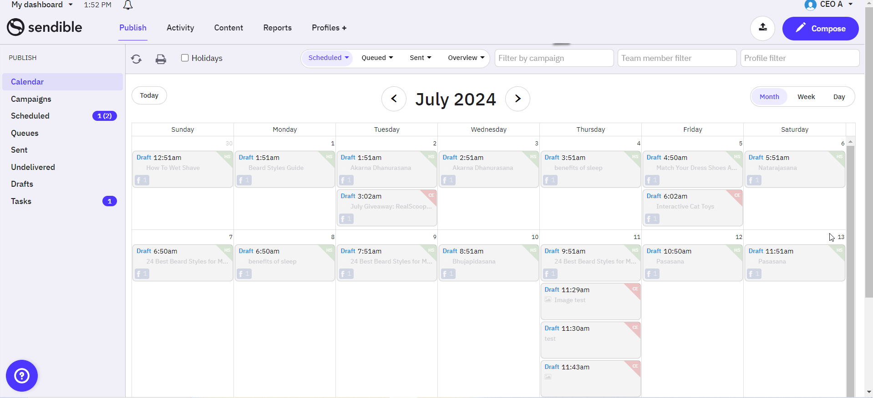Open the help question mark icon
Viewport: 873px width, 398px height.
[22, 376]
